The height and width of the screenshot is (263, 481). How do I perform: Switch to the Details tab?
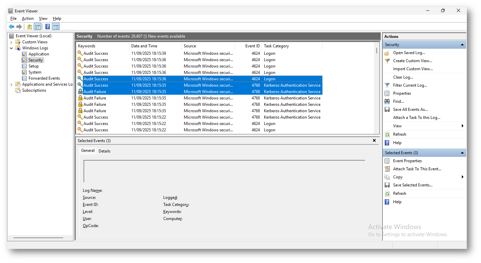pyautogui.click(x=104, y=151)
